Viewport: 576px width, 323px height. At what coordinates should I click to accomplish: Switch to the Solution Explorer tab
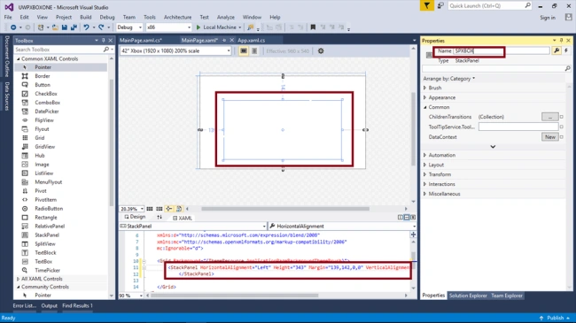pyautogui.click(x=468, y=296)
